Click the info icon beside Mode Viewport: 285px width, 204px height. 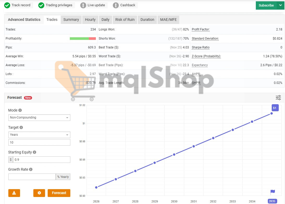pos(20,110)
